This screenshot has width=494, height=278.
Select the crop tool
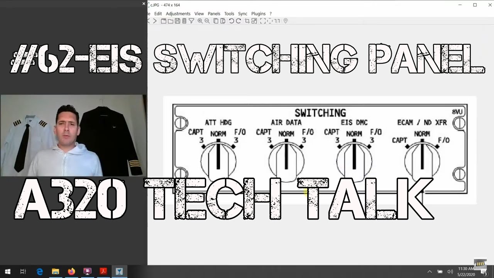tap(247, 21)
